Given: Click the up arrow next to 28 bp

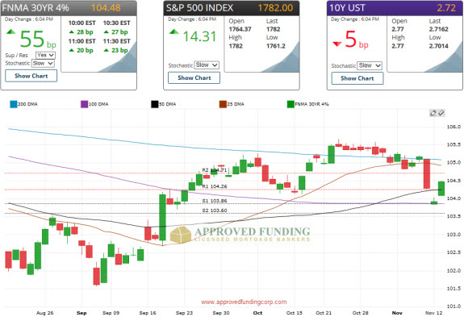Looking at the screenshot, I should pyautogui.click(x=71, y=32).
